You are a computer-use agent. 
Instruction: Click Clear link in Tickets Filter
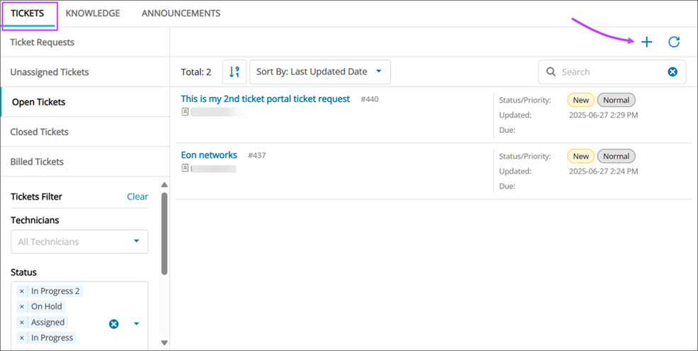click(x=137, y=197)
